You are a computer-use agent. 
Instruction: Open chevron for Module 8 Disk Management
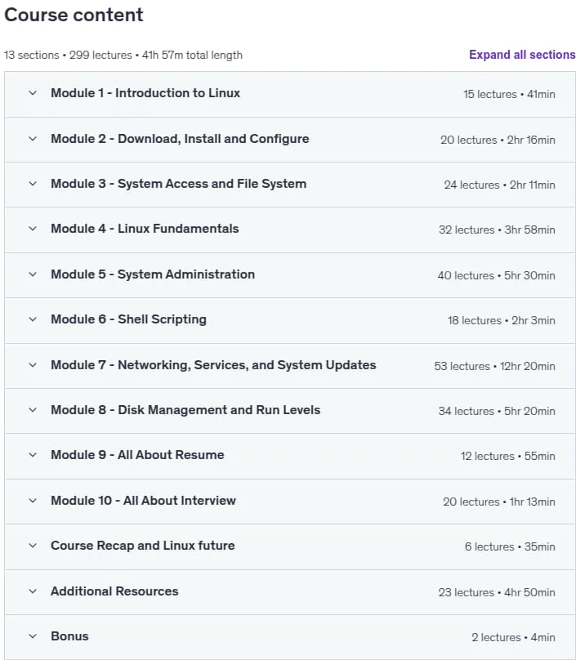pyautogui.click(x=33, y=410)
